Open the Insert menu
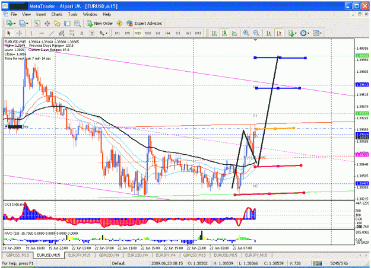This screenshot has height=268, width=371. (41, 14)
